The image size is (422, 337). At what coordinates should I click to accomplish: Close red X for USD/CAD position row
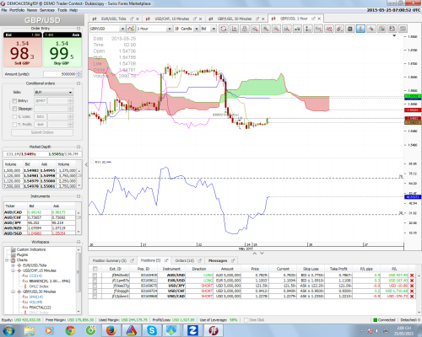point(412,297)
